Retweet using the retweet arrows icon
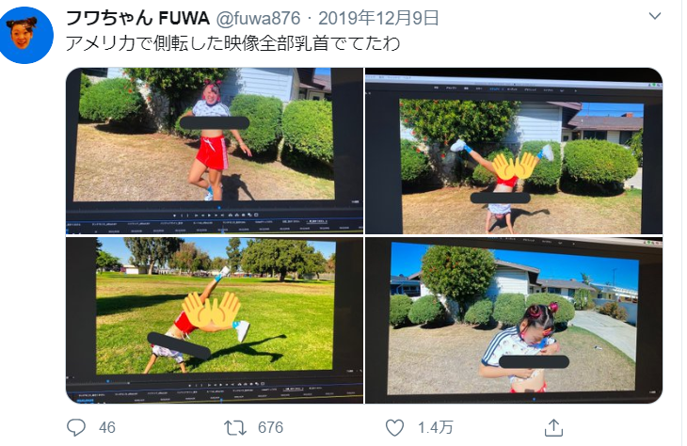 (x=234, y=427)
